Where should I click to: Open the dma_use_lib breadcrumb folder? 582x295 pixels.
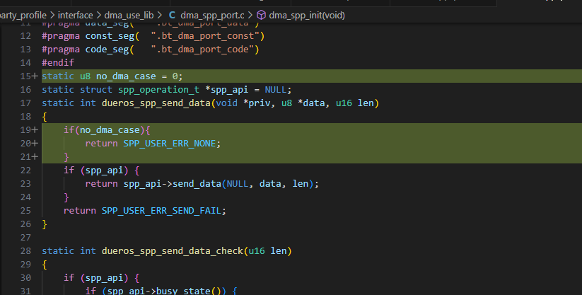pos(129,16)
